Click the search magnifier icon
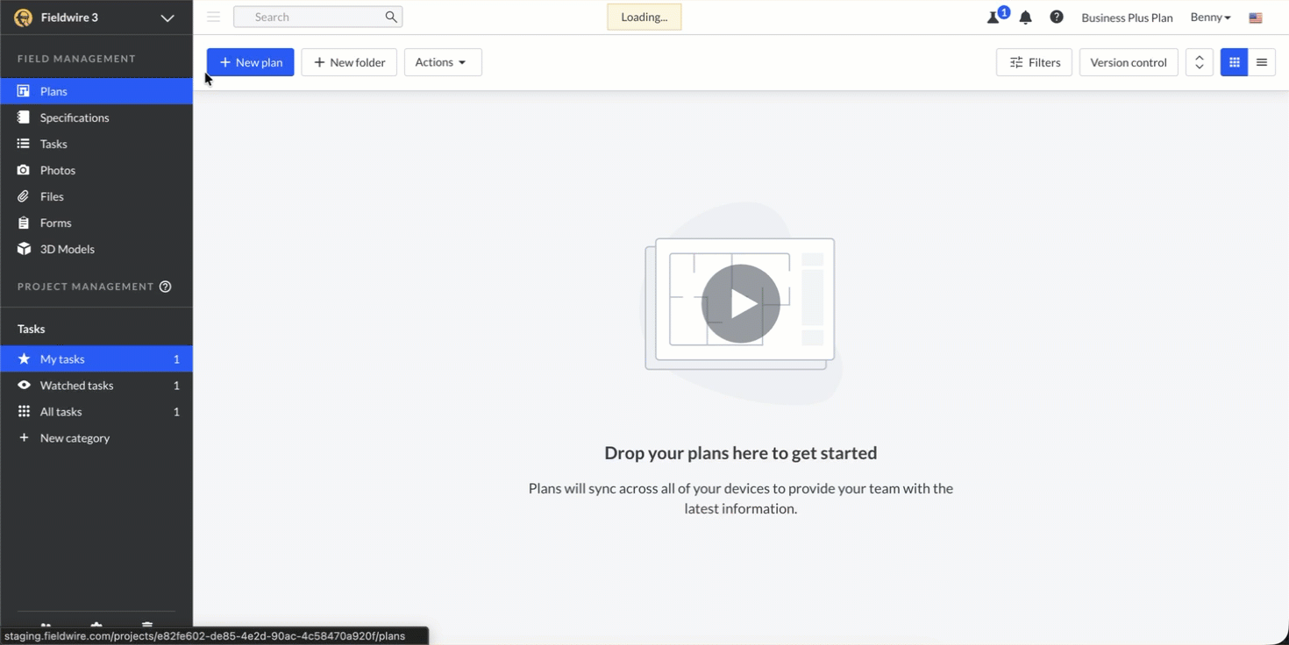1289x645 pixels. [x=391, y=17]
